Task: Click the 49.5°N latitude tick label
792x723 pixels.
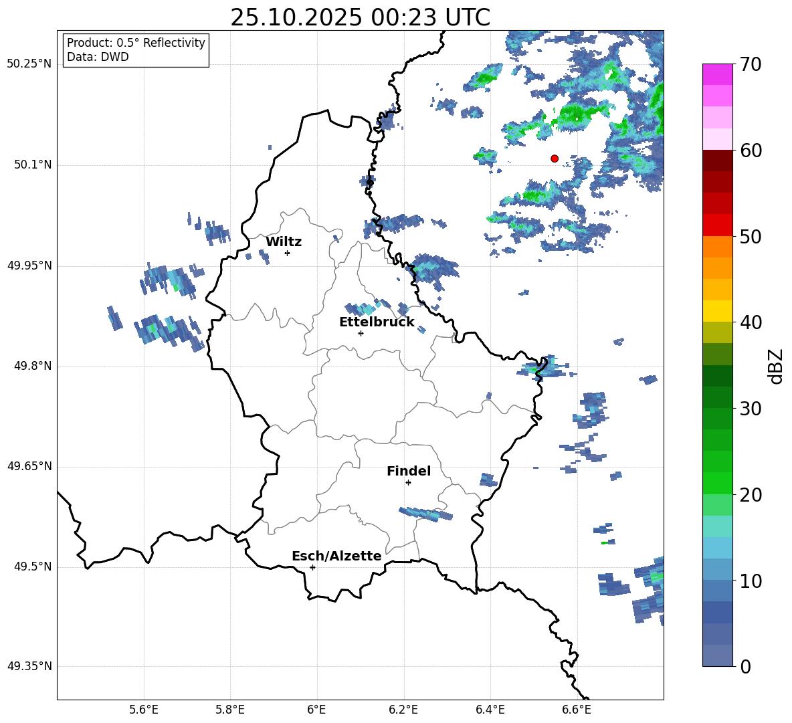Action: [33, 566]
